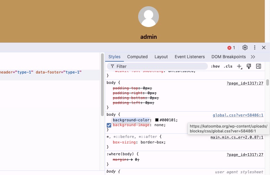Open DevTools settings gear
This screenshot has height=175, width=270.
tap(245, 47)
